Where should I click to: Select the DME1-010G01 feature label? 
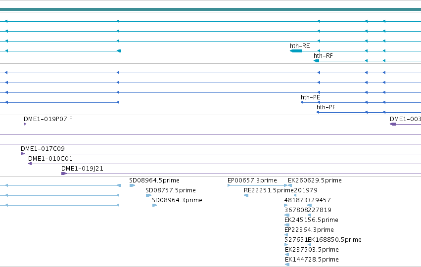(x=50, y=159)
